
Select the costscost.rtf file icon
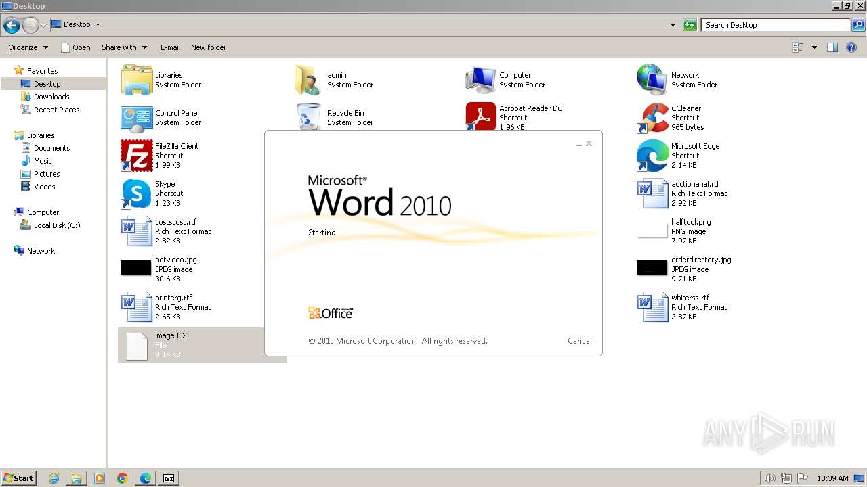(137, 231)
